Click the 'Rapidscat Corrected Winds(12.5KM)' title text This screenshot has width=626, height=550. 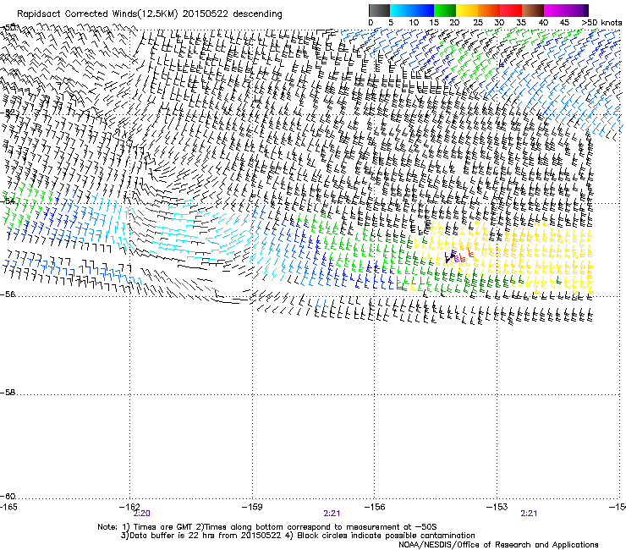pos(97,14)
